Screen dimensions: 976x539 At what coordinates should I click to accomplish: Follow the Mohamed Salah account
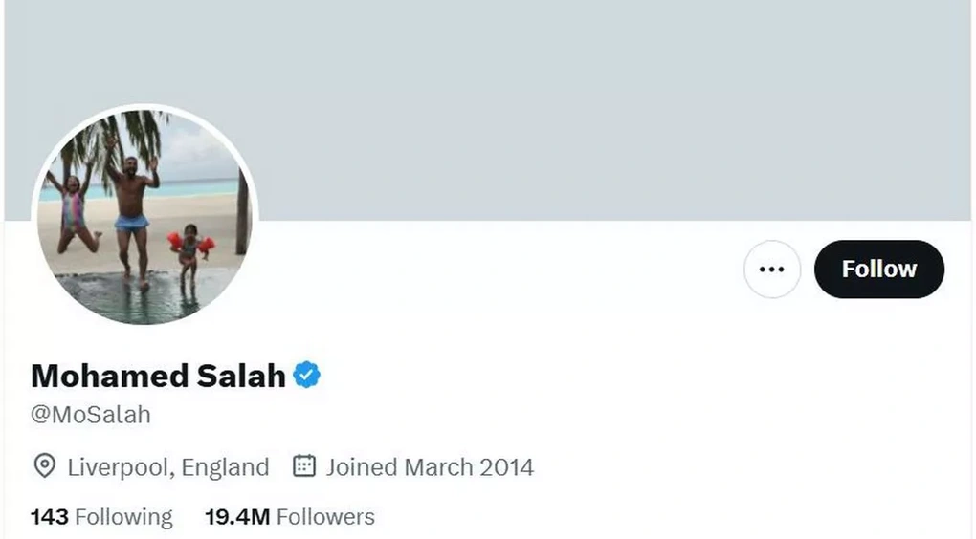click(878, 269)
